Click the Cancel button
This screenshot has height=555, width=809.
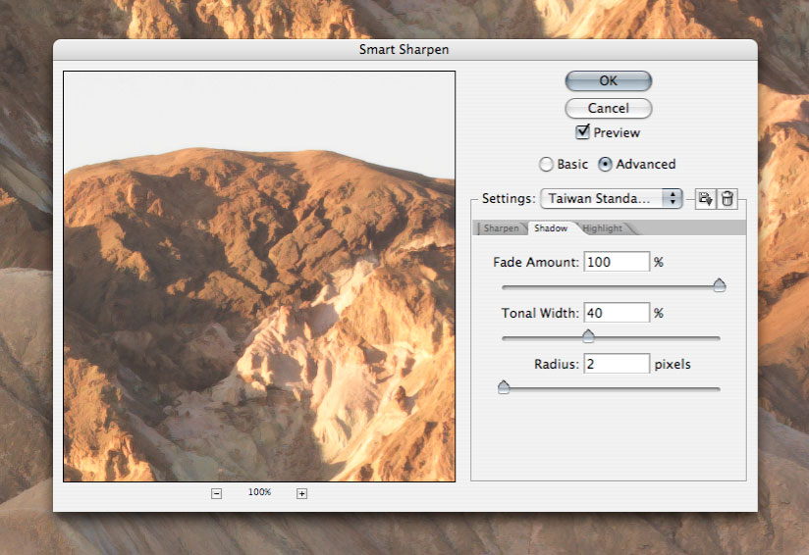pos(608,108)
